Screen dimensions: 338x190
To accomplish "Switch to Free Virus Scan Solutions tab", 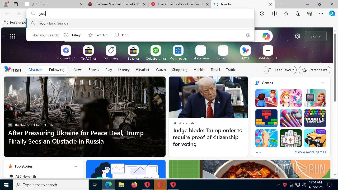I will pyautogui.click(x=116, y=4).
